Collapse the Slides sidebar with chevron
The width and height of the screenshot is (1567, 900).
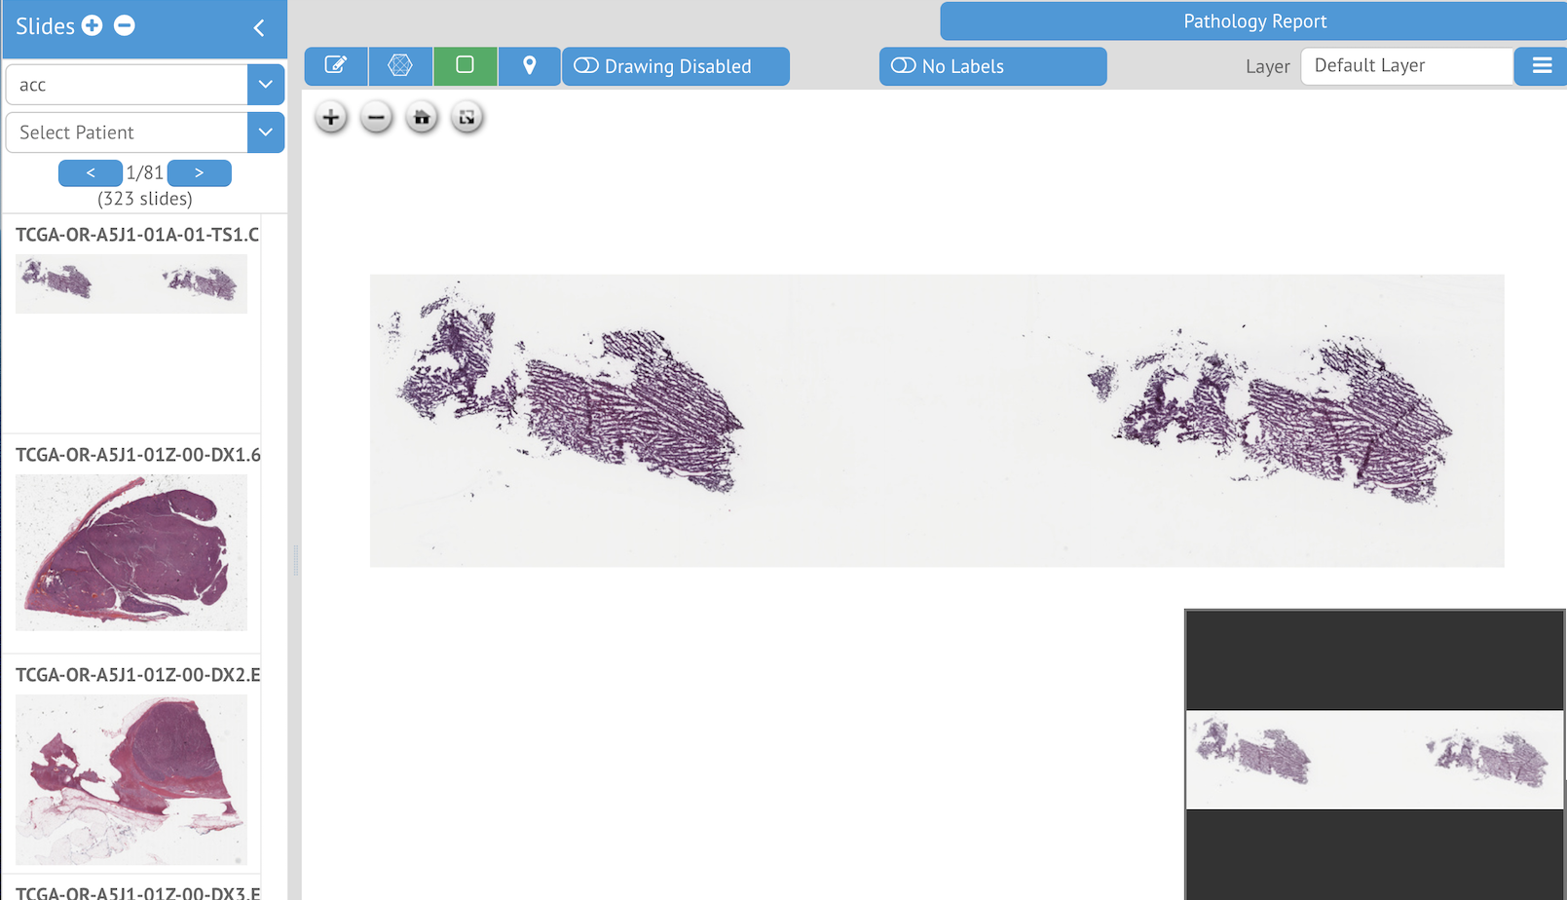(x=259, y=28)
